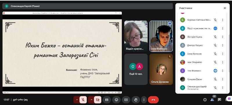This screenshot has height=105, width=232.
Task: Click purple І avatar of Ілля Фоменко
Action: pos(183,71)
